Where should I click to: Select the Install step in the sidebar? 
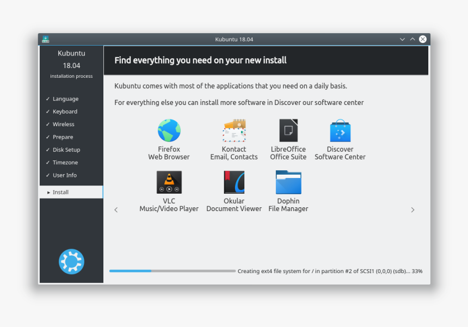(x=60, y=192)
